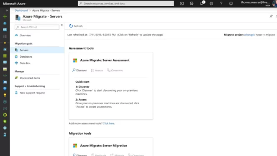Screen dimensions: 277x156
Task: Click the Dashboard breadcrumb link
Action: [21, 10]
